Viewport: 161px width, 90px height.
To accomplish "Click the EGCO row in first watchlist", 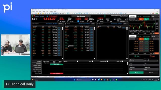I will [x=47, y=50].
